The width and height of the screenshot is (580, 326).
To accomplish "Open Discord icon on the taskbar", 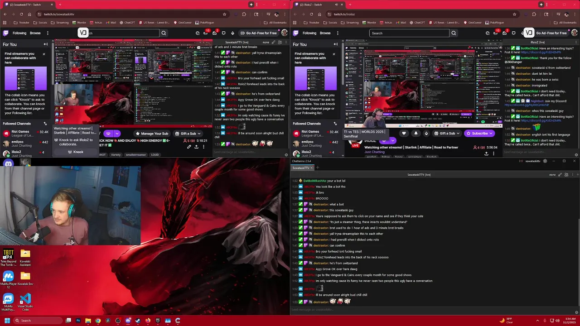I will point(128,321).
